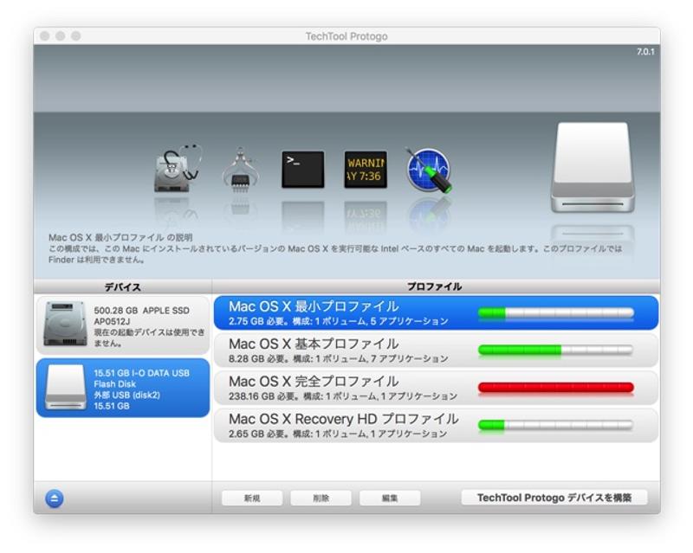Click Recovery HD プロファイル capacity bar
Image resolution: width=693 pixels, height=553 pixels.
[555, 425]
